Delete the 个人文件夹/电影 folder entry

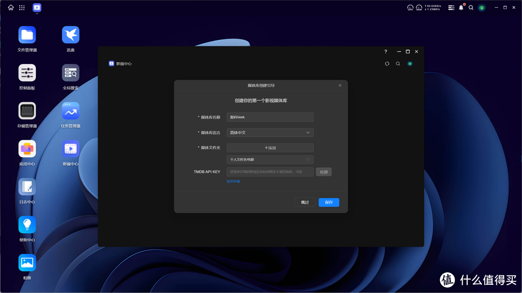[308, 160]
